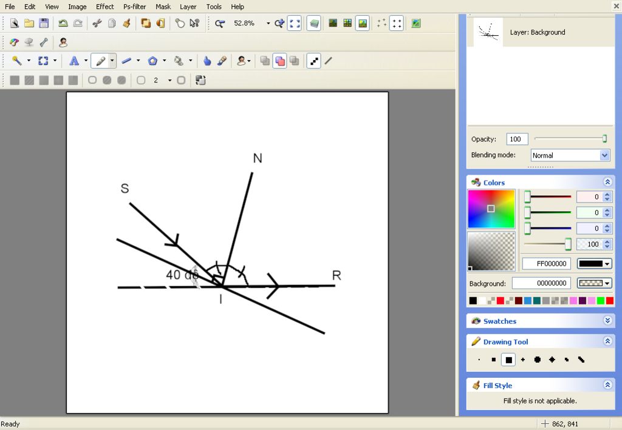Click the wrench icon in second toolbar
Screen dimensions: 622x430
[44, 42]
